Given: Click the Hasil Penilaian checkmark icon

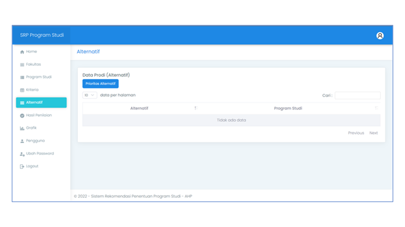Looking at the screenshot, I should (22, 116).
